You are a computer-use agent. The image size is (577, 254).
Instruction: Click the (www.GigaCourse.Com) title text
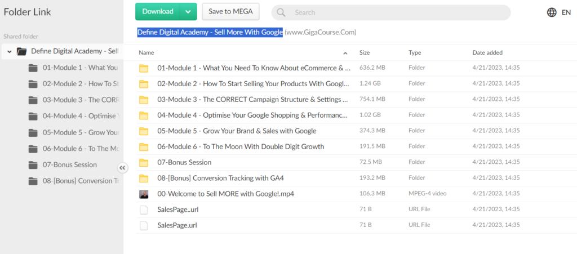[321, 32]
